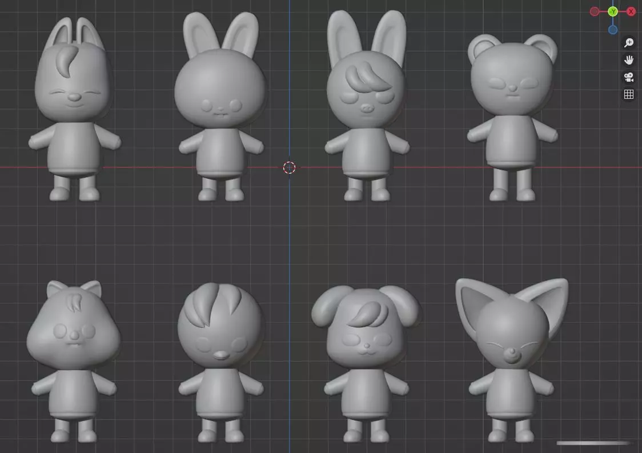
Task: Select the plain round-headed bunny model
Action: pyautogui.click(x=220, y=107)
